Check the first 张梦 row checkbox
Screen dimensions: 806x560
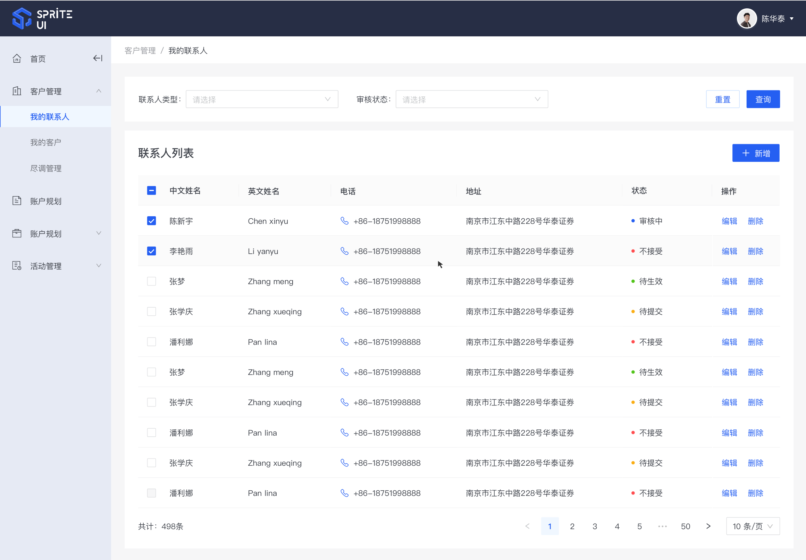151,281
